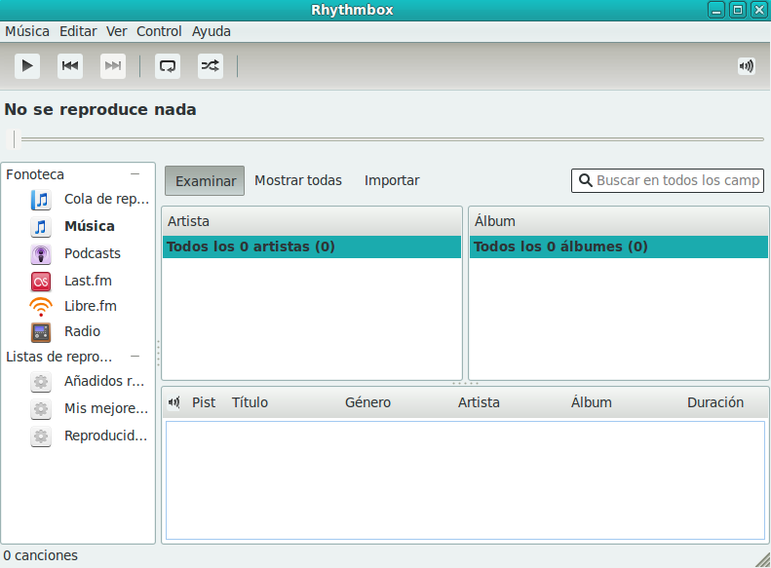This screenshot has width=771, height=568.
Task: Toggle repeat mode
Action: [168, 66]
